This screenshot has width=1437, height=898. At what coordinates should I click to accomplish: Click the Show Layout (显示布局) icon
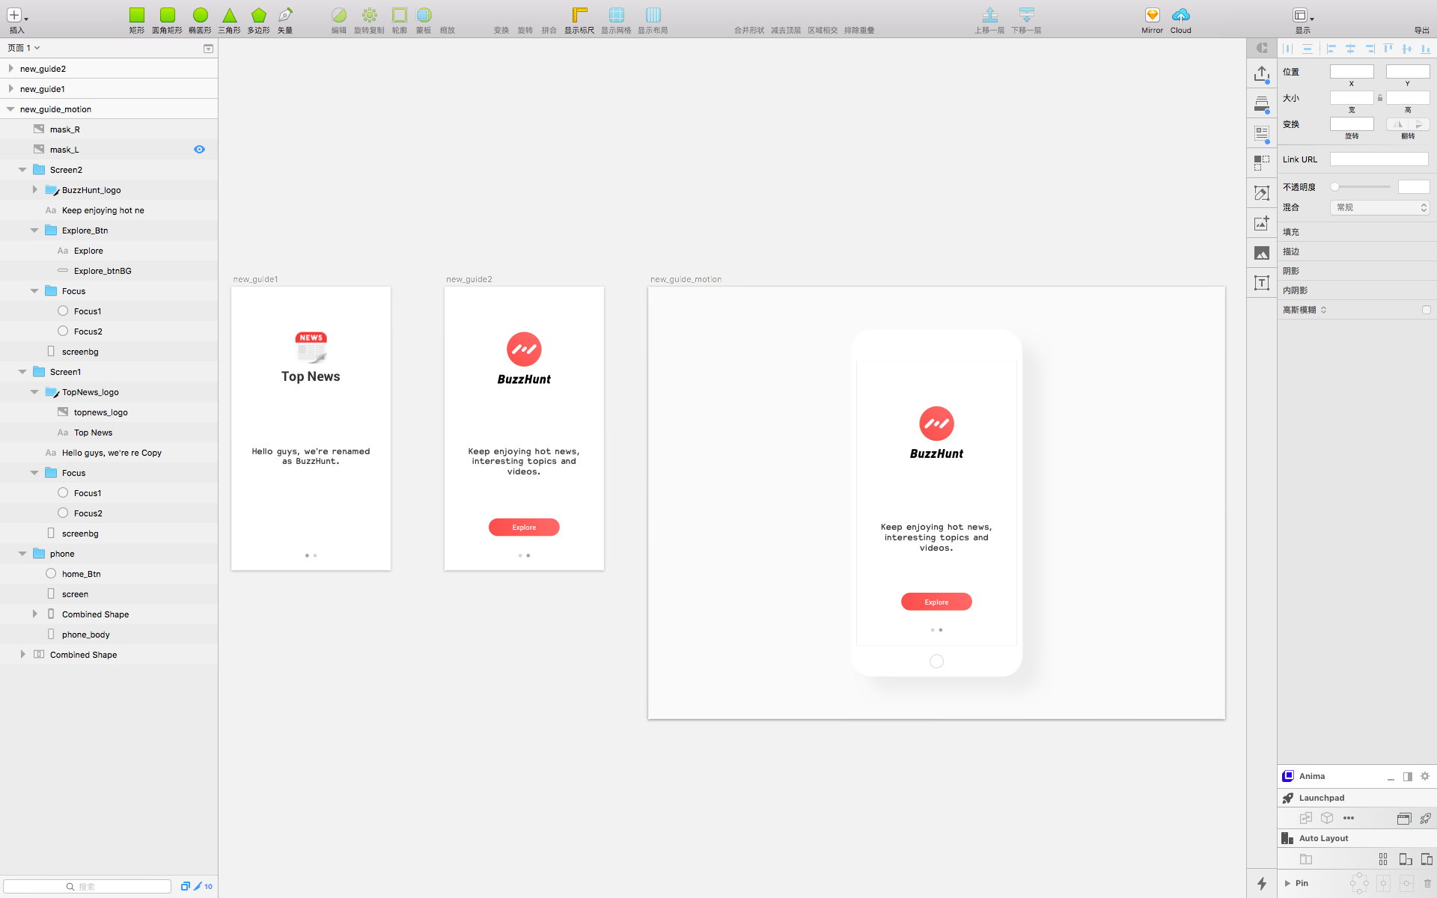pos(653,15)
